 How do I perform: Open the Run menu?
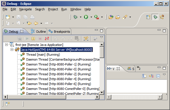64,9
